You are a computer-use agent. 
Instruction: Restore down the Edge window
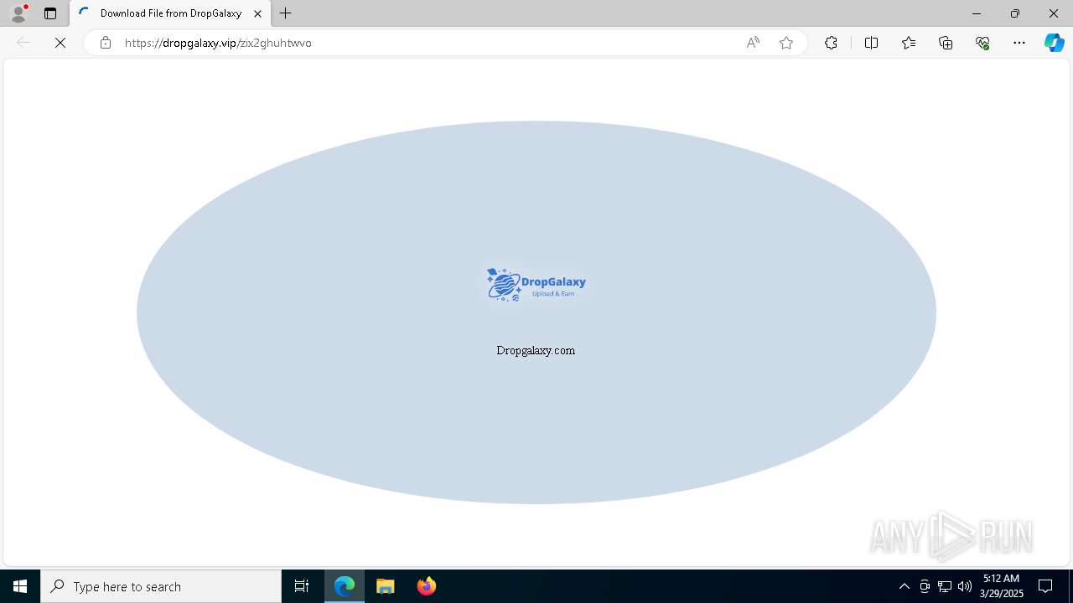coord(1014,13)
